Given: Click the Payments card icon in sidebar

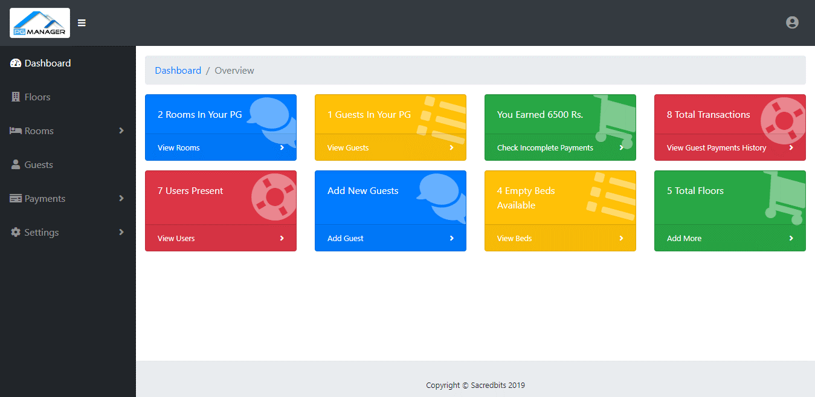Looking at the screenshot, I should pos(16,198).
